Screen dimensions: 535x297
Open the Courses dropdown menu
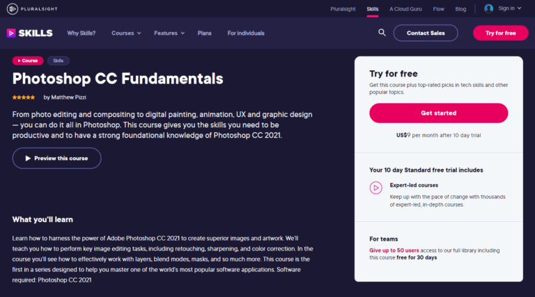coord(126,33)
